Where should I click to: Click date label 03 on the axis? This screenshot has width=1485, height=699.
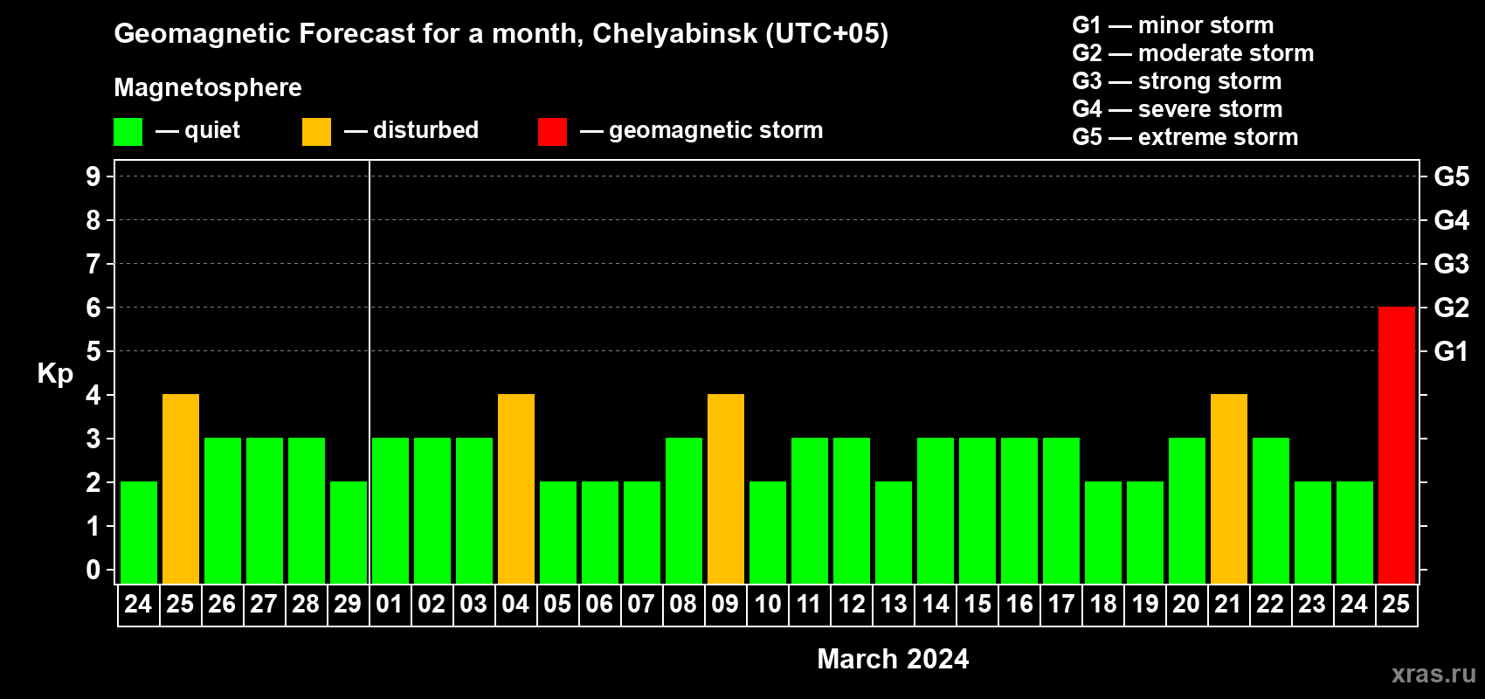tap(473, 605)
